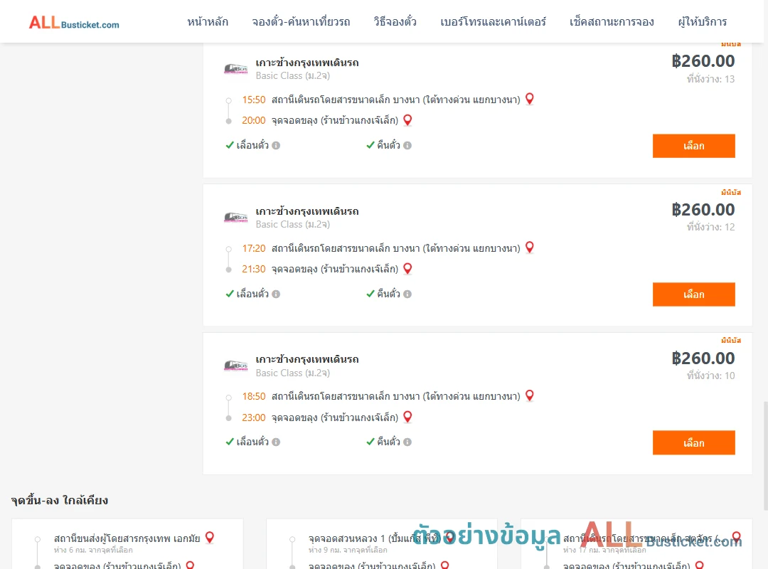Click เลื่อนตั๋ว label on 17:20 trip
Image resolution: width=768 pixels, height=569 pixels.
pyautogui.click(x=252, y=294)
